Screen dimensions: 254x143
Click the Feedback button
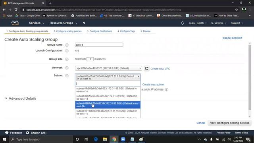14,133
